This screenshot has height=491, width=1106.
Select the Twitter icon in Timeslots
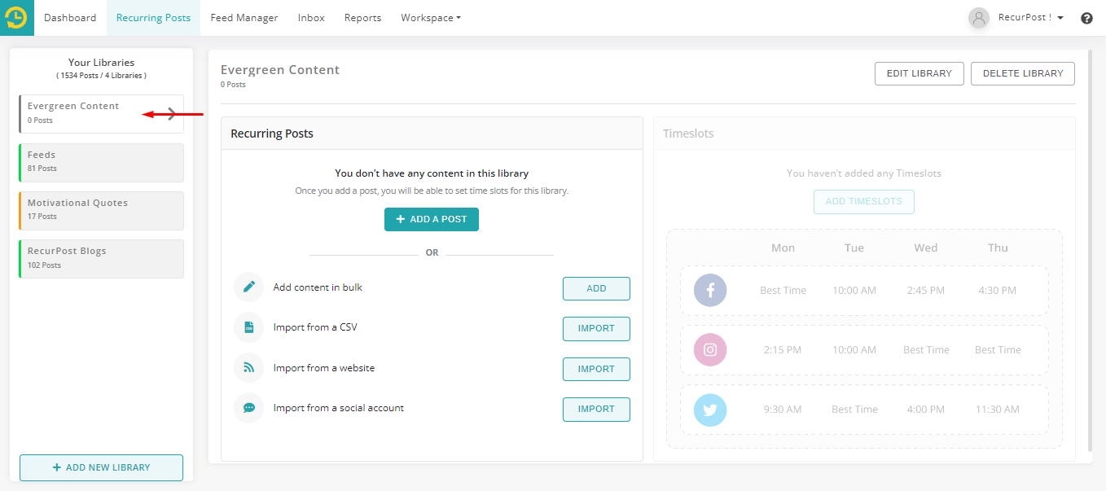click(x=709, y=410)
